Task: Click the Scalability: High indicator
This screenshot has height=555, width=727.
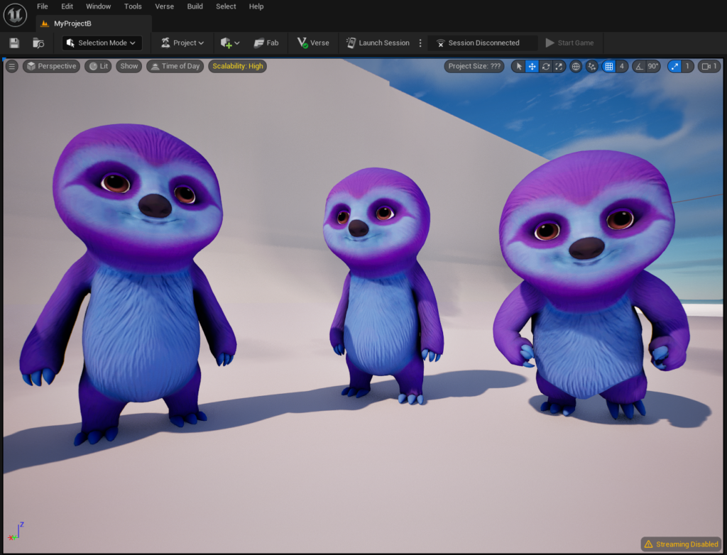Action: click(239, 66)
